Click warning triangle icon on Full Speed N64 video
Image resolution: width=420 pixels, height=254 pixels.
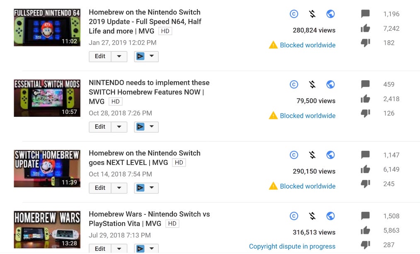click(273, 45)
